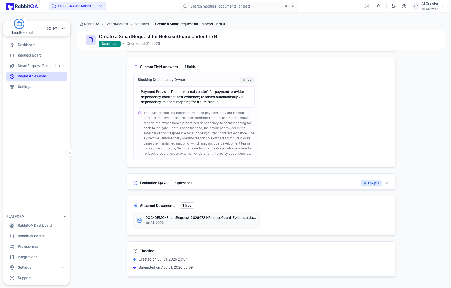Image resolution: width=451 pixels, height=288 pixels.
Task: Expand platform Settings submenu chevron
Action: pyautogui.click(x=62, y=268)
